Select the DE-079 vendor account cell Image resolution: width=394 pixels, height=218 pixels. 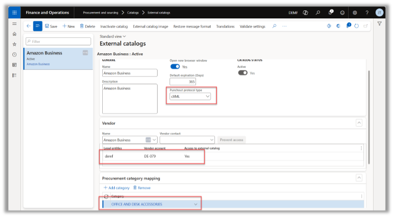tap(150, 156)
